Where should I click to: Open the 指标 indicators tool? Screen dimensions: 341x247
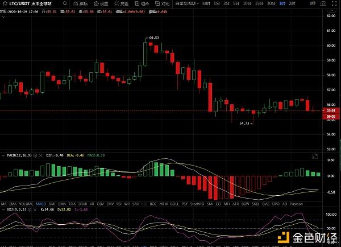pyautogui.click(x=83, y=3)
